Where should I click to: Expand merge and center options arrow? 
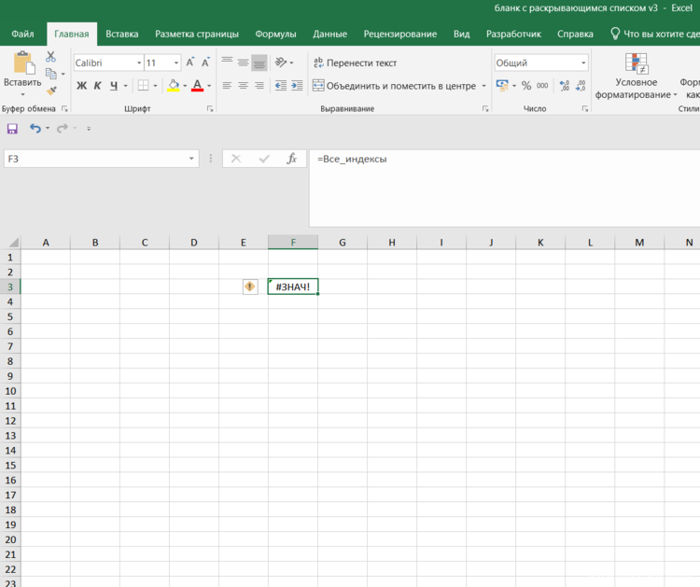click(x=483, y=85)
